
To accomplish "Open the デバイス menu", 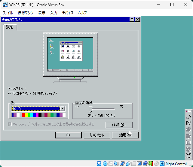I will click(x=68, y=13).
